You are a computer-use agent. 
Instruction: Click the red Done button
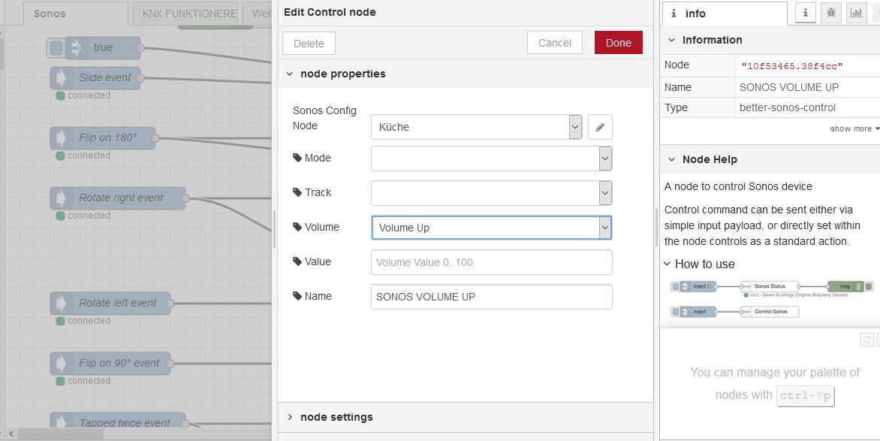pyautogui.click(x=618, y=43)
